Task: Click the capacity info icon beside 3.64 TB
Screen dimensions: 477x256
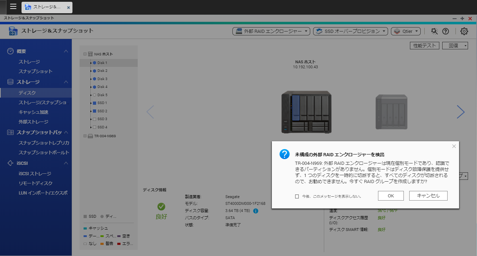Action: 256,211
